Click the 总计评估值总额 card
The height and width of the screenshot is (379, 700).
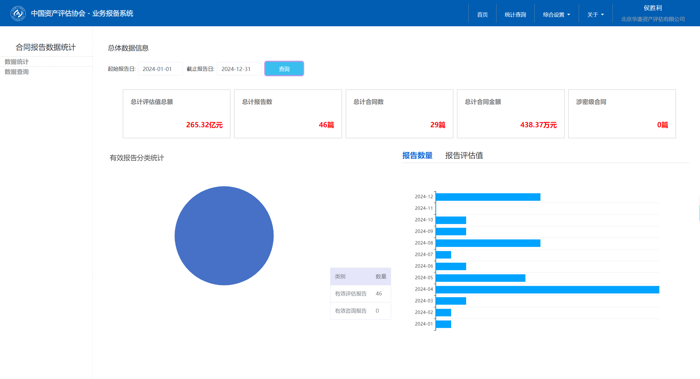point(176,114)
